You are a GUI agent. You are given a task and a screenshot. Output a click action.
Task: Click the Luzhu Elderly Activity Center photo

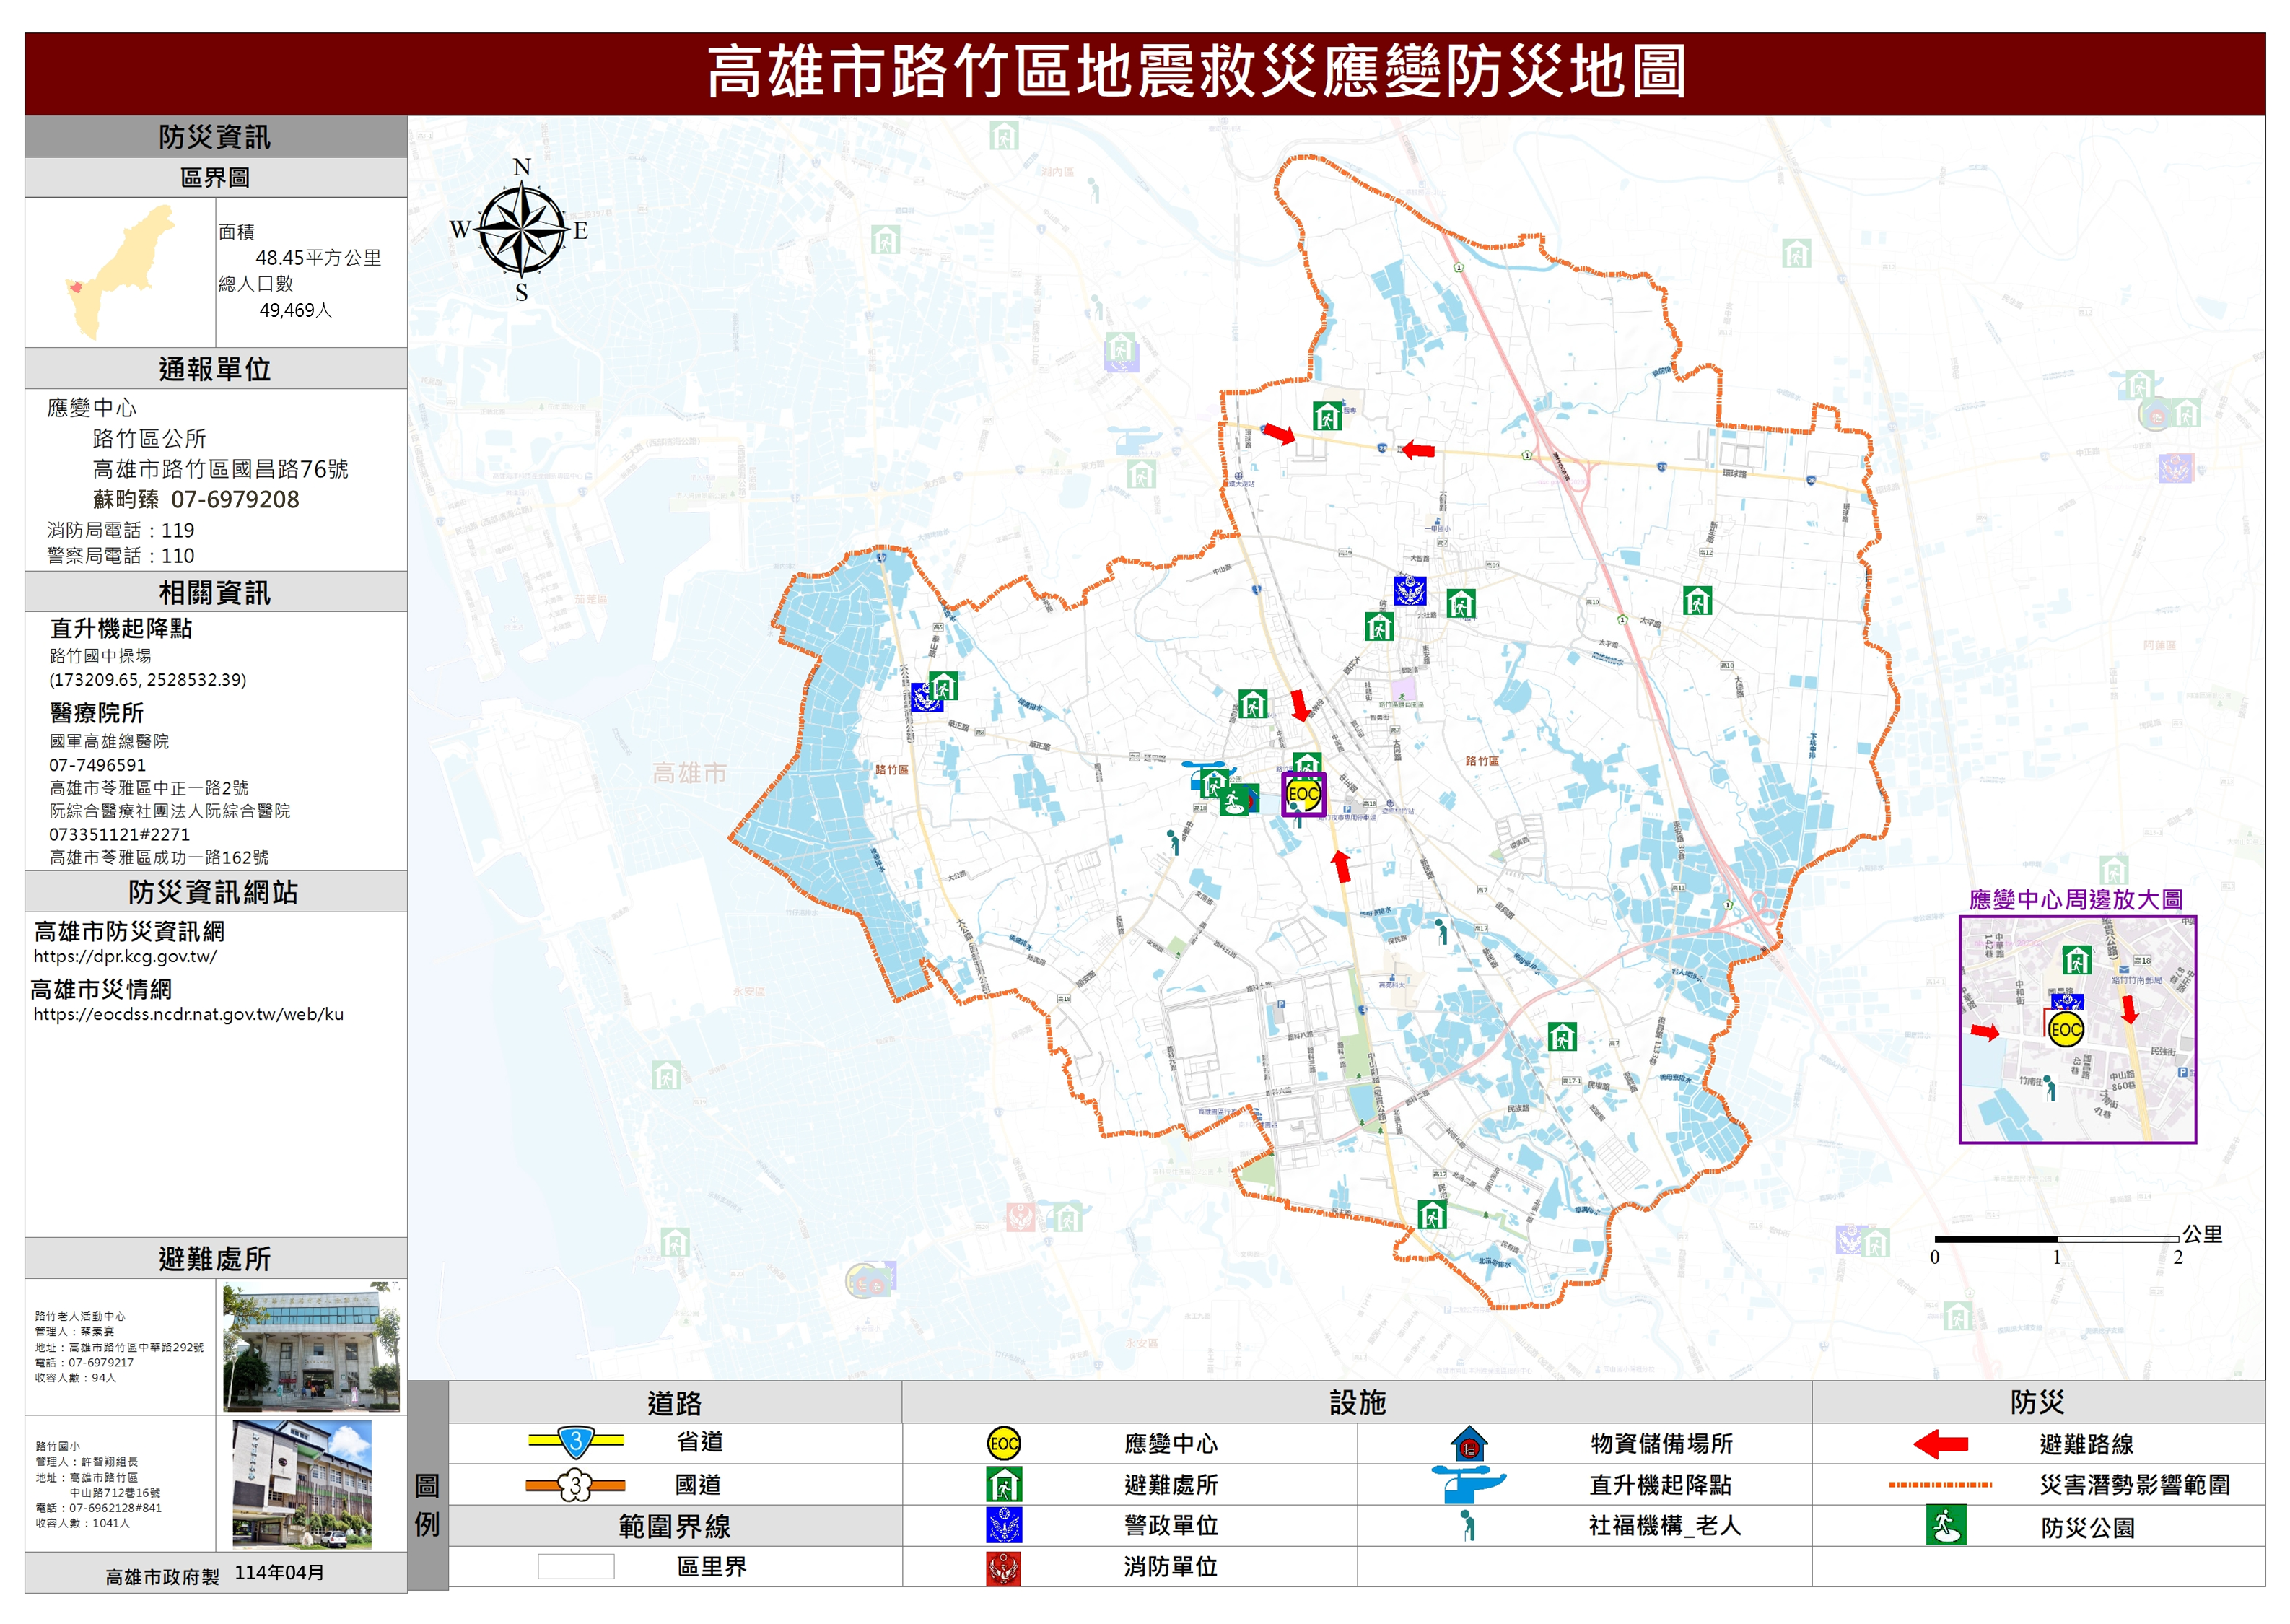click(x=311, y=1347)
